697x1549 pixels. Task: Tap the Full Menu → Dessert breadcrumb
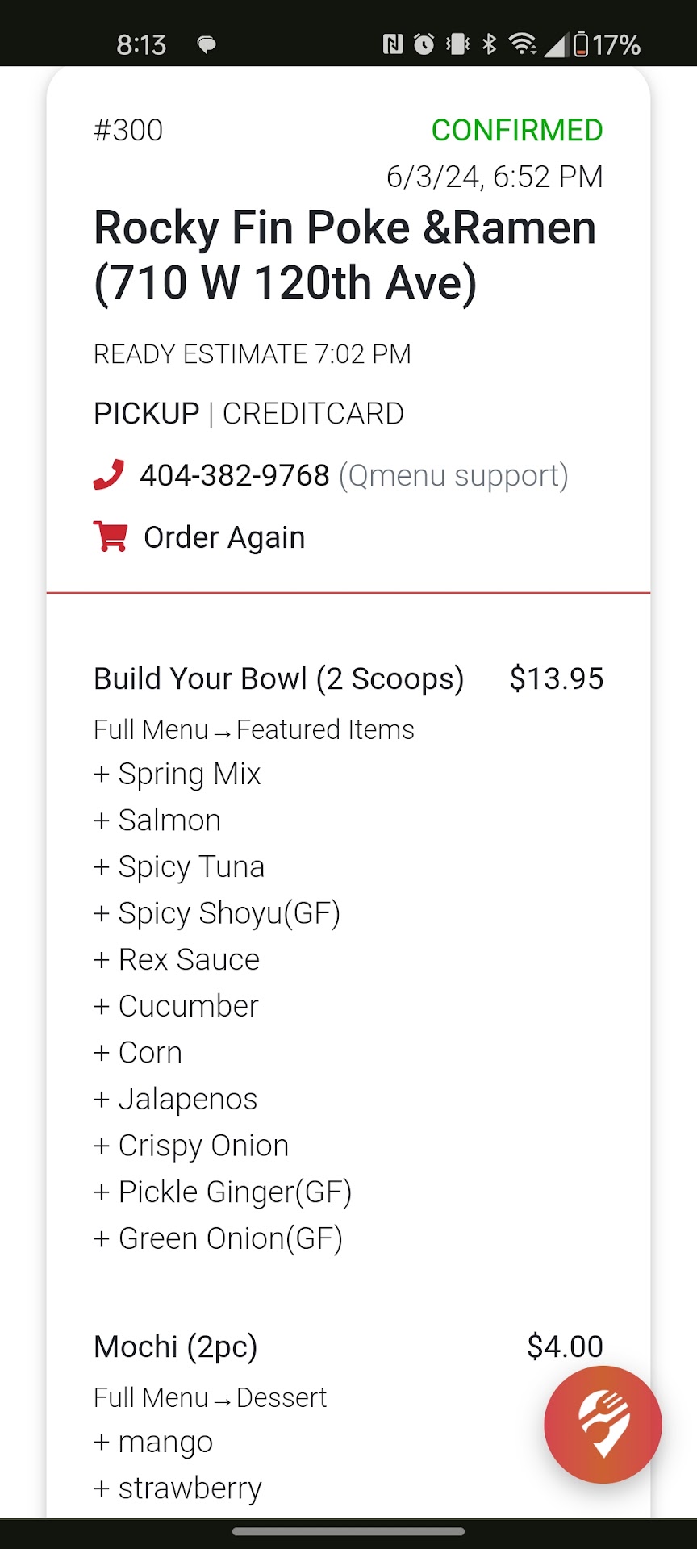[210, 1398]
